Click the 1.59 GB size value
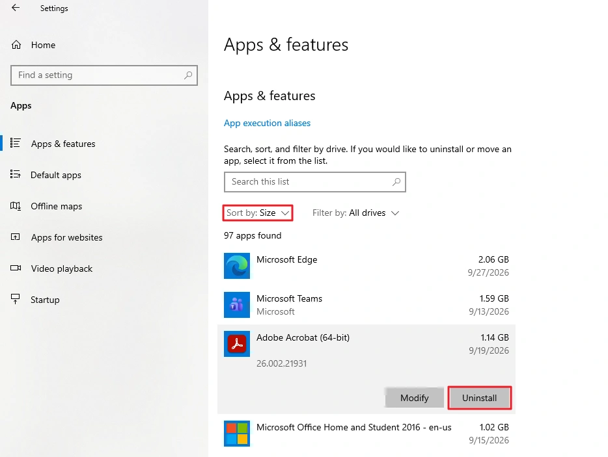The width and height of the screenshot is (608, 457). (x=494, y=298)
